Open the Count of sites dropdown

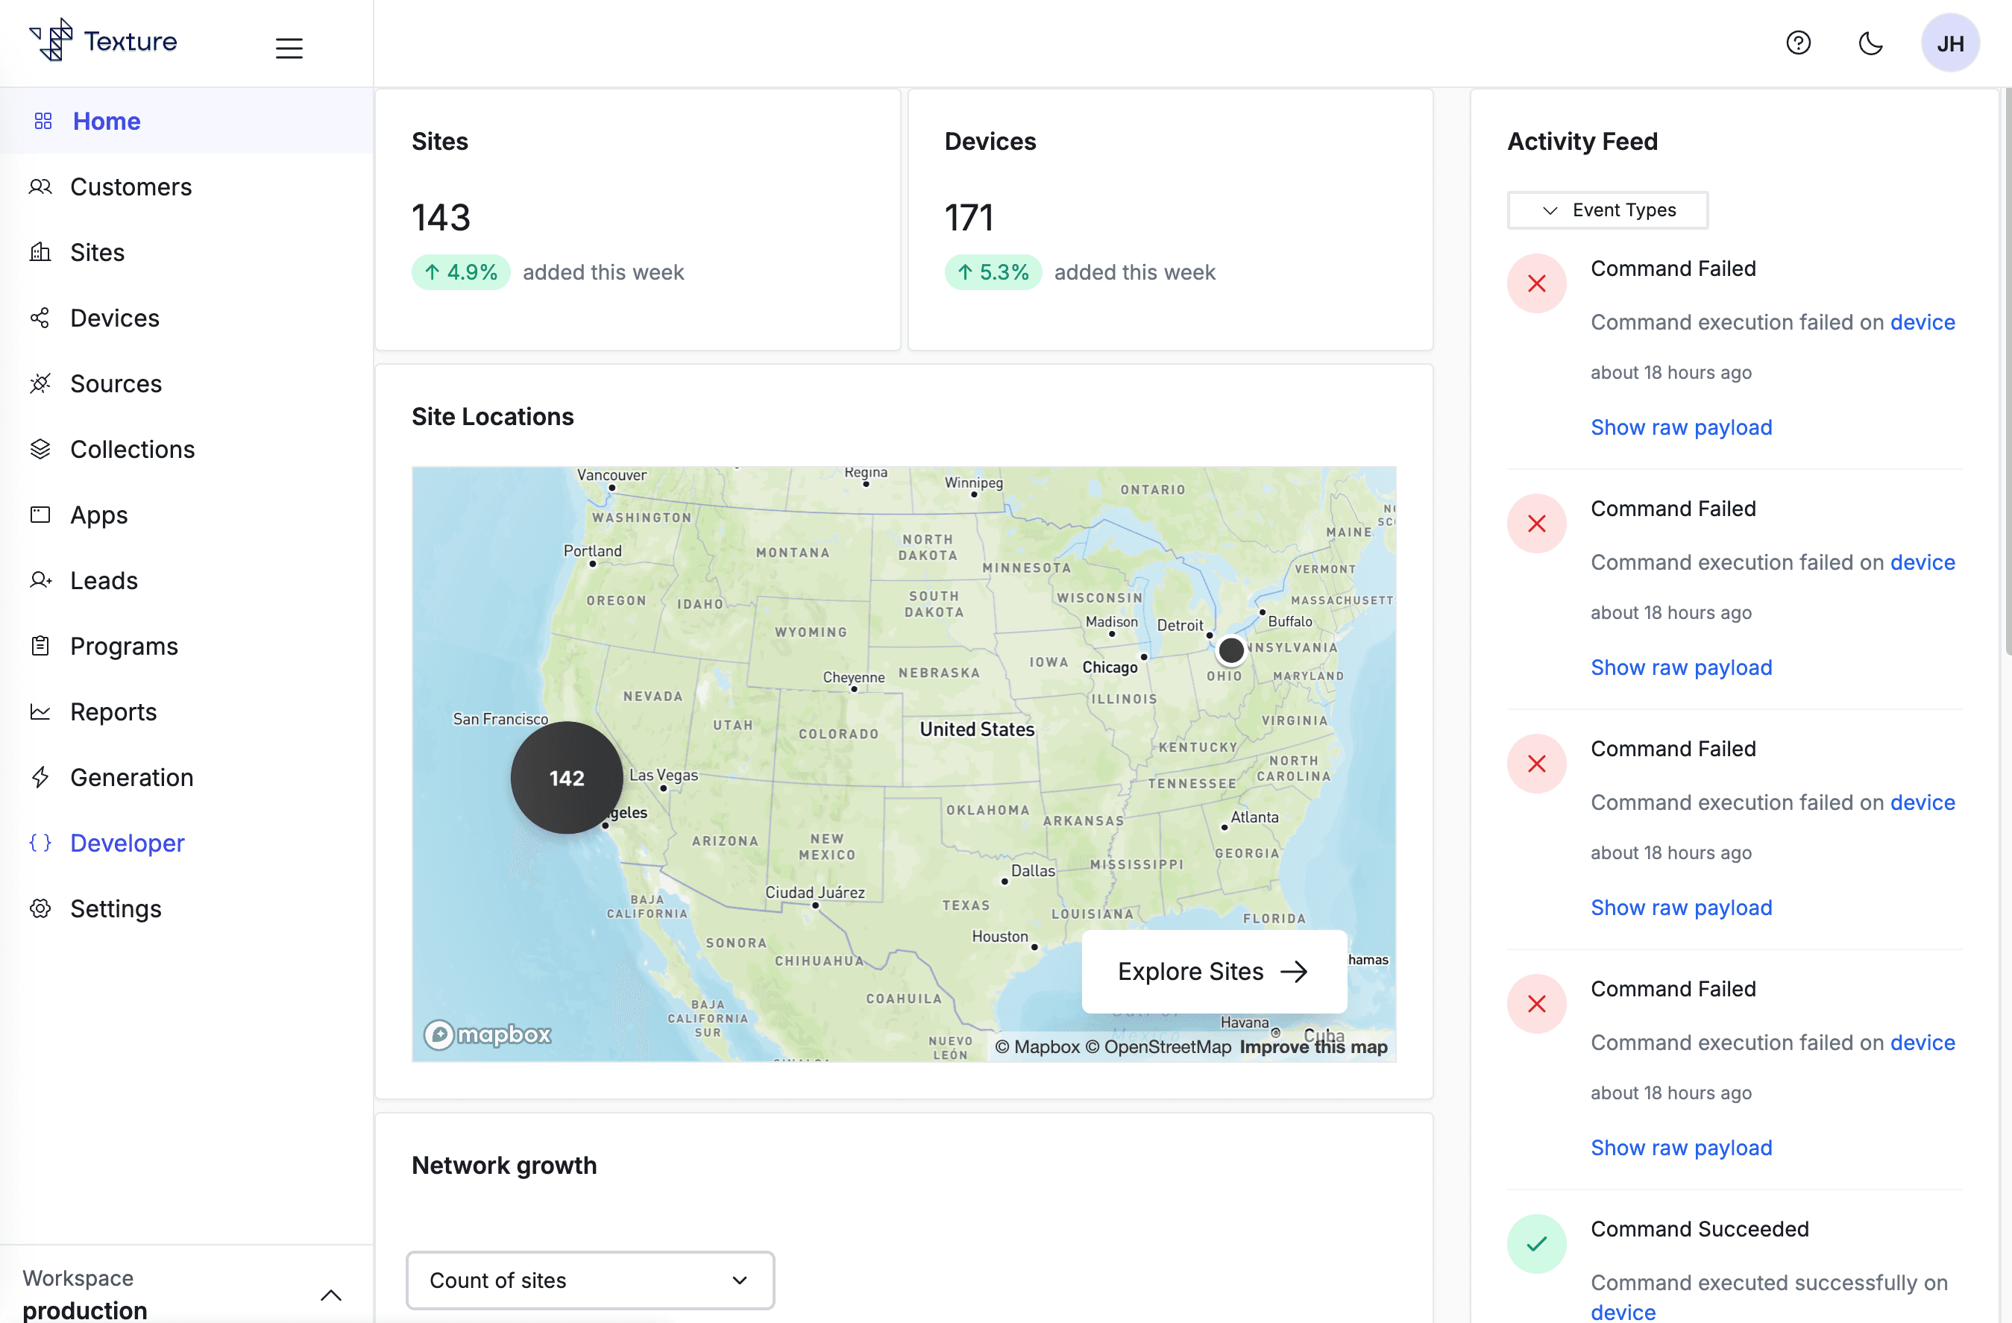click(589, 1280)
